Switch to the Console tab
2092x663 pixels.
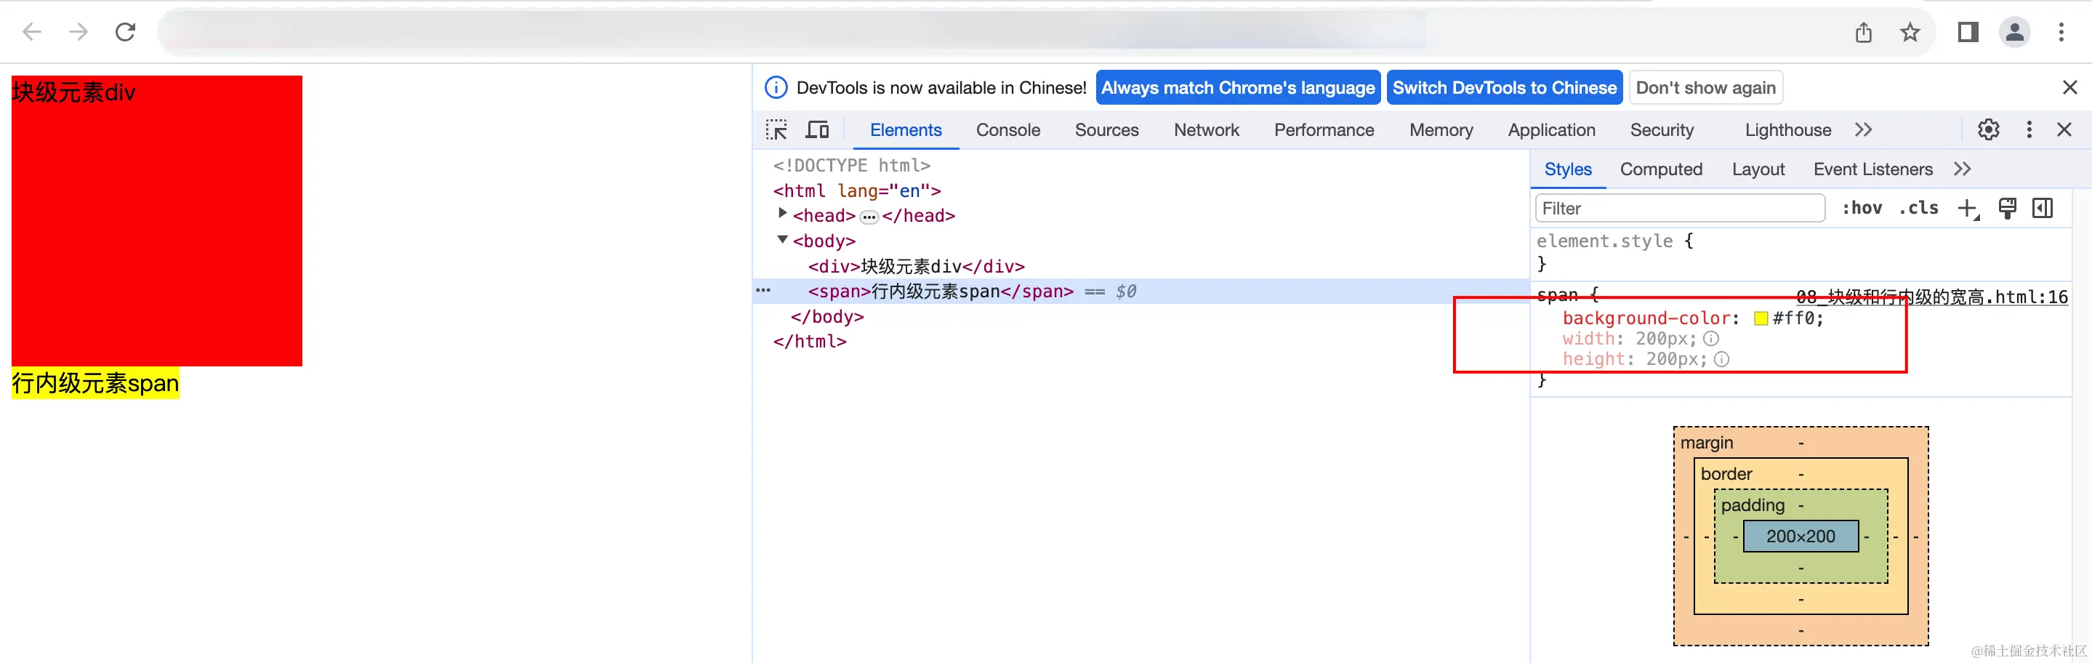click(1007, 130)
